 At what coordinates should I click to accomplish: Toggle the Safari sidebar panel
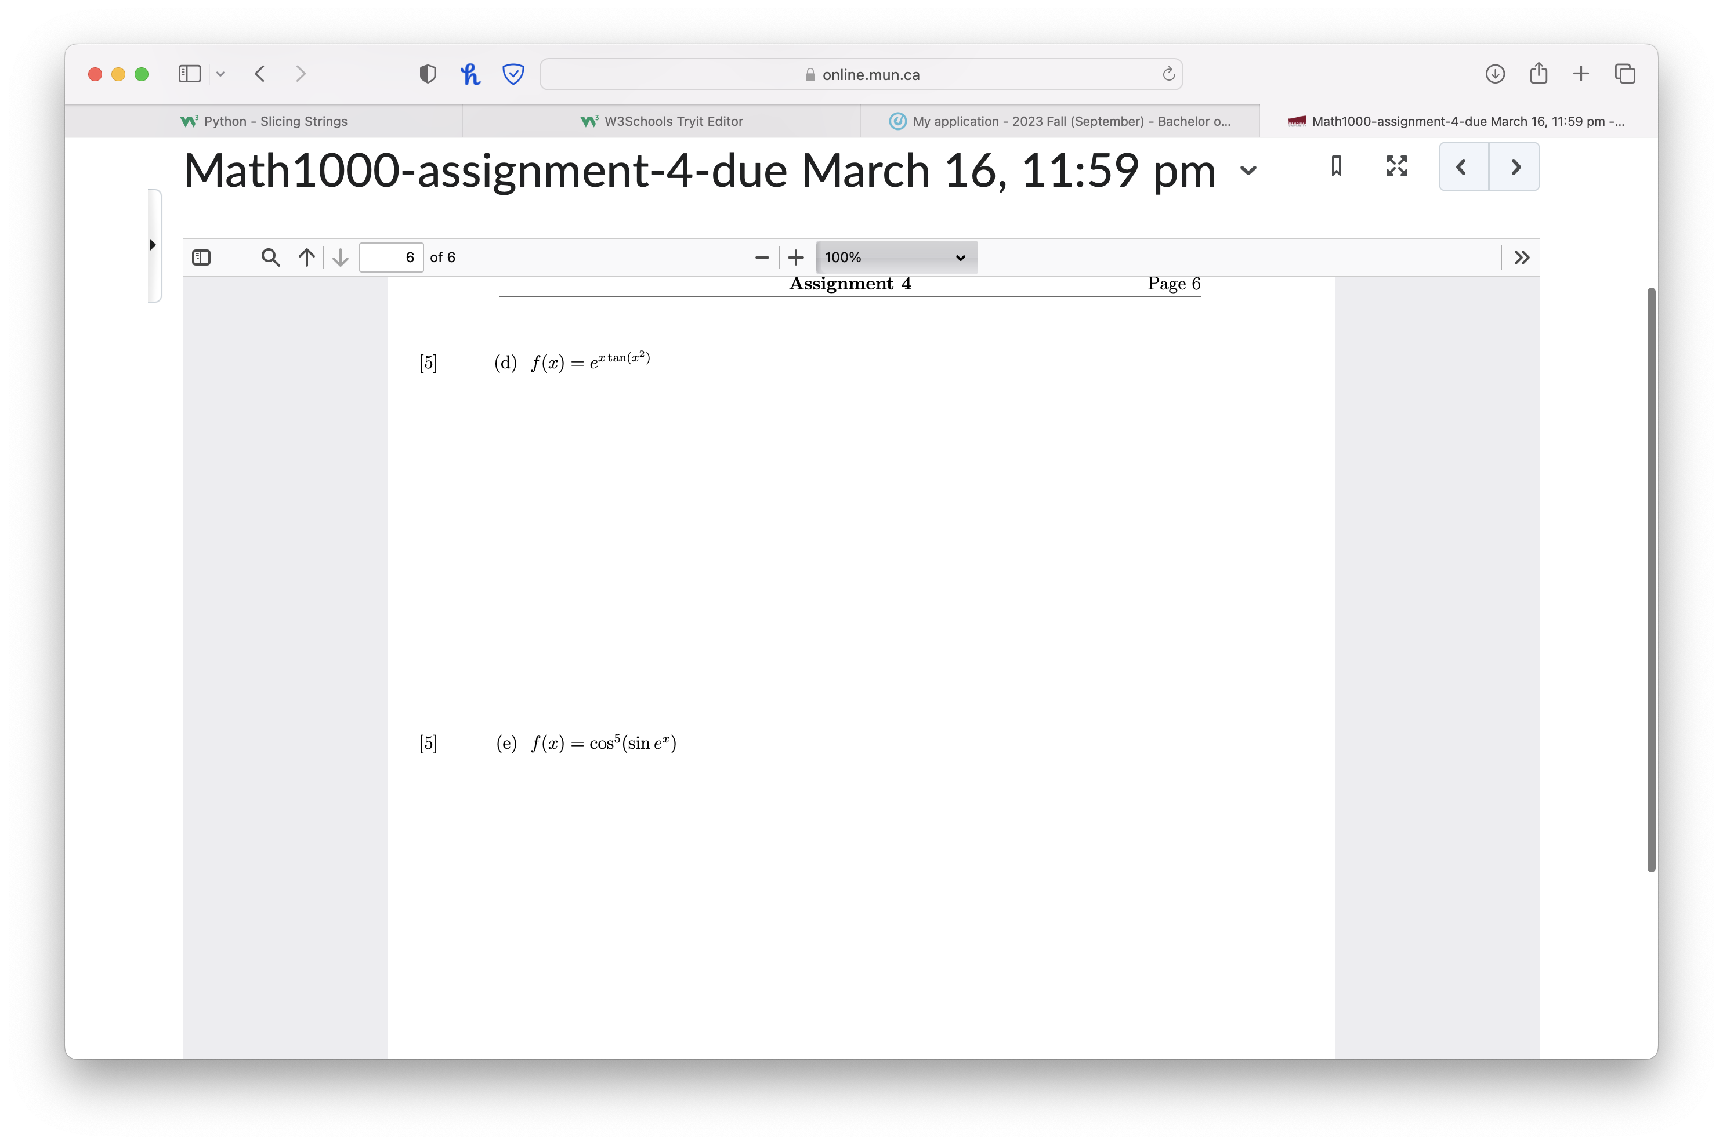[189, 74]
